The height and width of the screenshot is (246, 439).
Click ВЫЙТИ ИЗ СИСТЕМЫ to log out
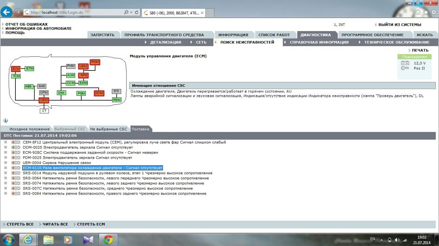coord(400,25)
